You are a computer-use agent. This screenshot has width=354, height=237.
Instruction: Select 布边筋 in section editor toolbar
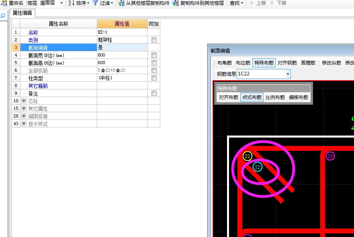(243, 63)
